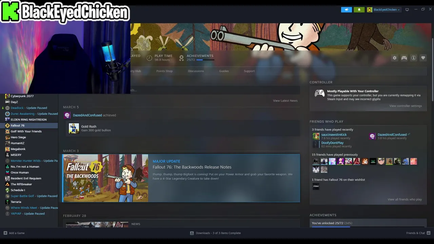Click the Once Human game icon
The width and height of the screenshot is (434, 244).
pos(7,172)
